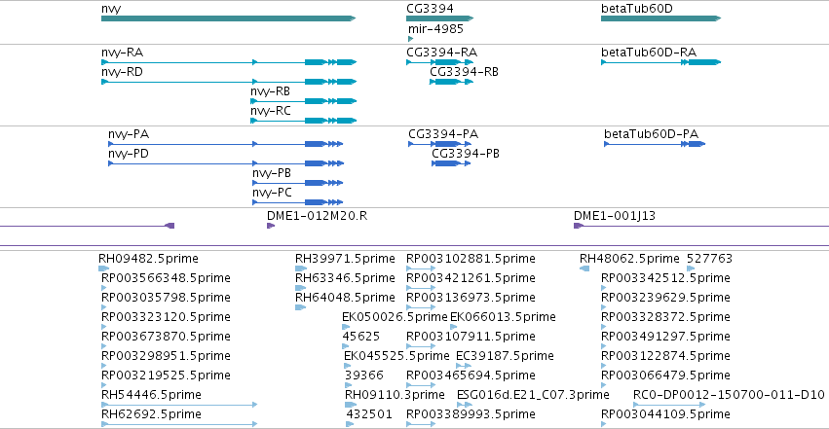The height and width of the screenshot is (429, 829).
Task: Click the RP003323120.5prime EST label
Action: [x=166, y=317]
